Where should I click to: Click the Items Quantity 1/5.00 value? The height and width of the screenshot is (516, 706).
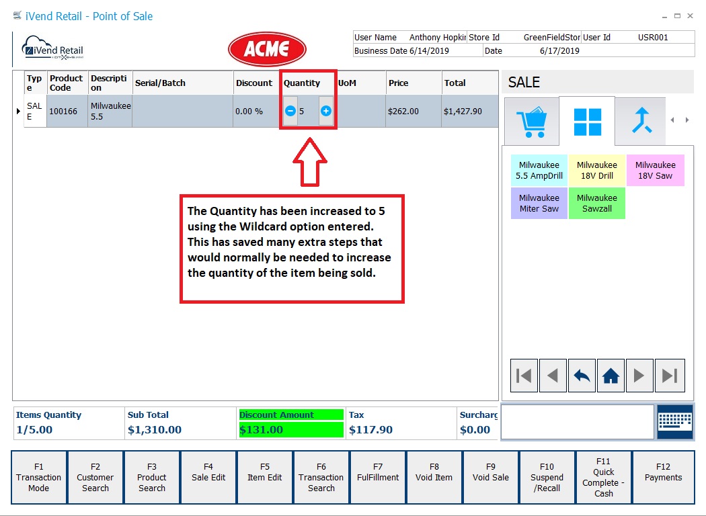coord(34,429)
